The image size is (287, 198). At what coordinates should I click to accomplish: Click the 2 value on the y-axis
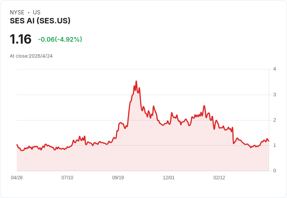click(x=275, y=120)
